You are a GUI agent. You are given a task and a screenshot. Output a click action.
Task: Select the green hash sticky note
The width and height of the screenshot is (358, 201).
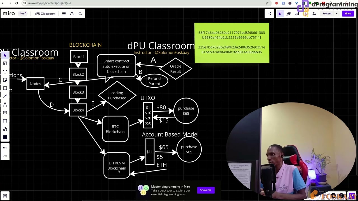(x=232, y=43)
